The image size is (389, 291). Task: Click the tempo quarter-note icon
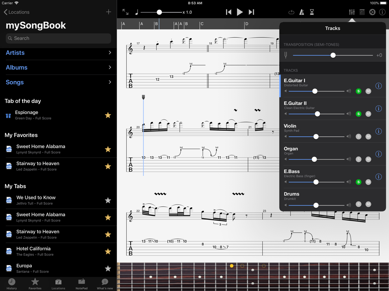[x=137, y=12]
